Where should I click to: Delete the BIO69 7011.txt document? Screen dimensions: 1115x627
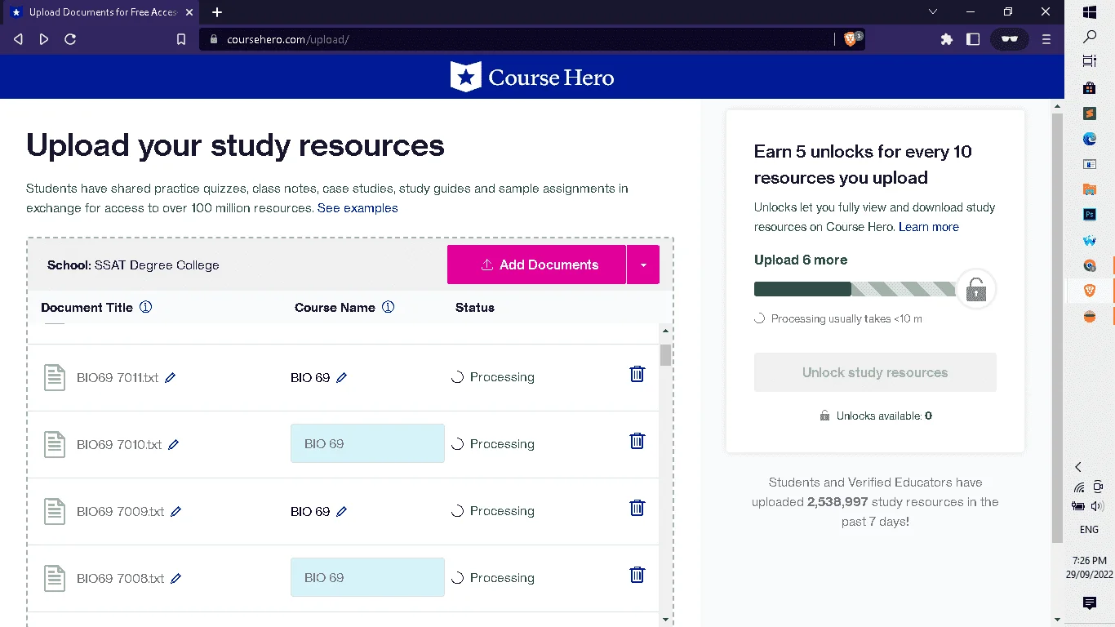637,374
